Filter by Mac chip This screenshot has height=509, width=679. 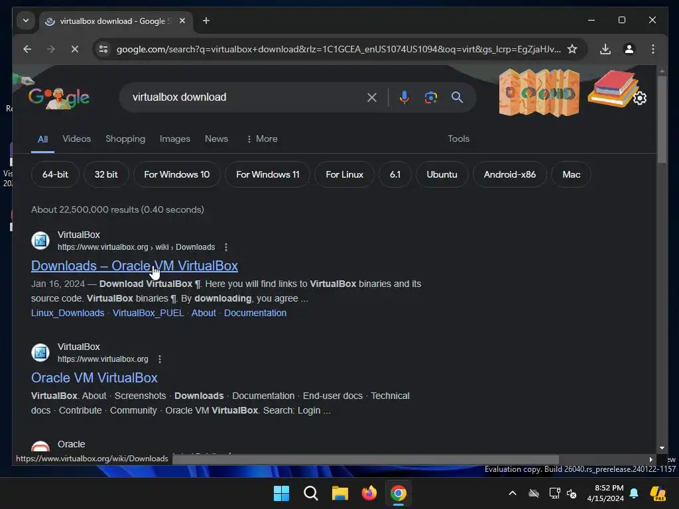(571, 174)
